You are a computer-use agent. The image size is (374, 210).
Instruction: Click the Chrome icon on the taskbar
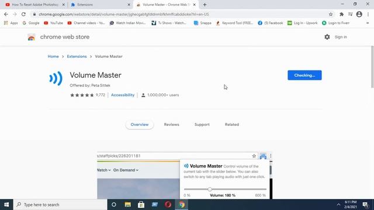(182, 205)
